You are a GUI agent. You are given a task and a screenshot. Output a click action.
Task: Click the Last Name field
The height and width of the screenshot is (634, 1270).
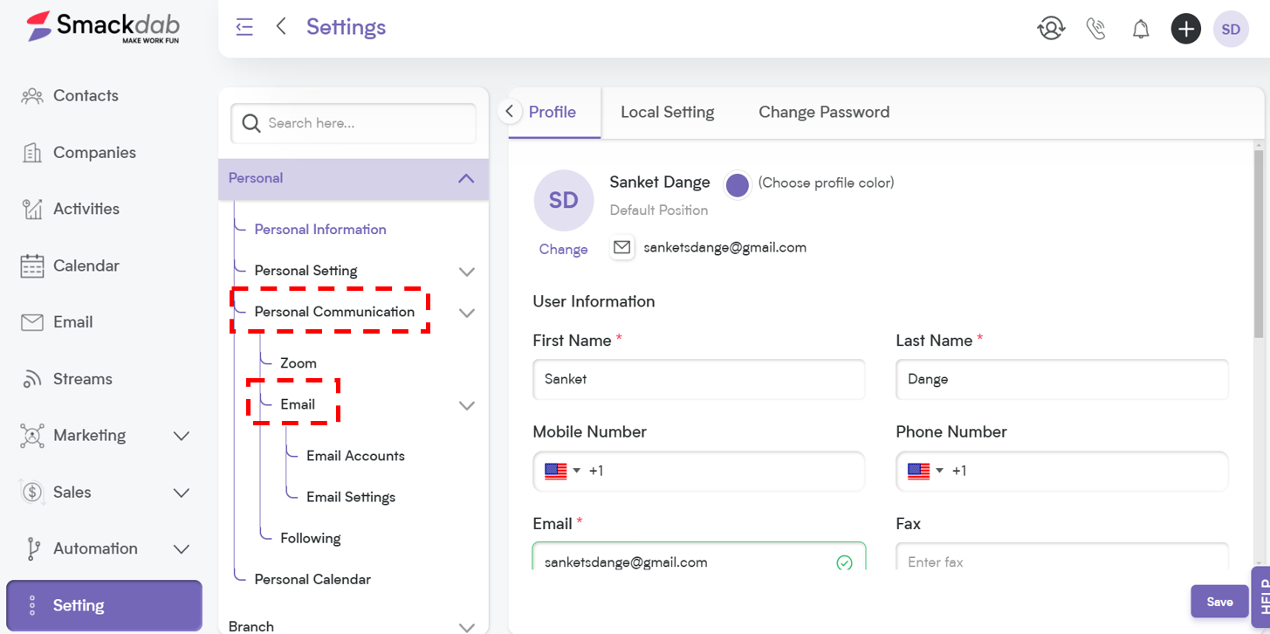click(1062, 379)
